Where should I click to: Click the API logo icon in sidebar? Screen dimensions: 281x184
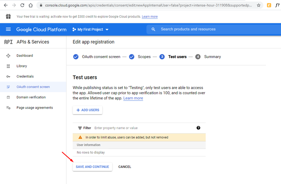[8, 42]
